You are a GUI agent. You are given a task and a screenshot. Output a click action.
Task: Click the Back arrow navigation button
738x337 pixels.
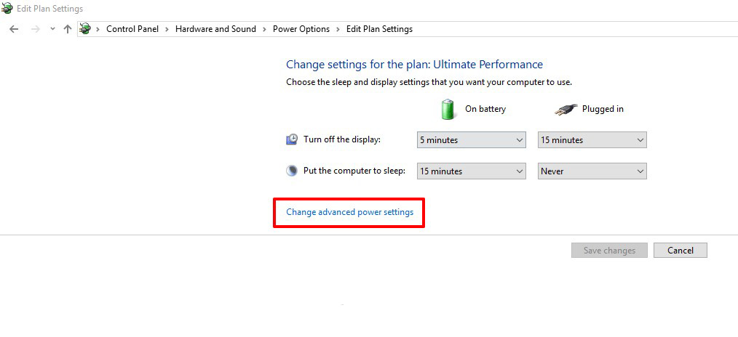(14, 29)
